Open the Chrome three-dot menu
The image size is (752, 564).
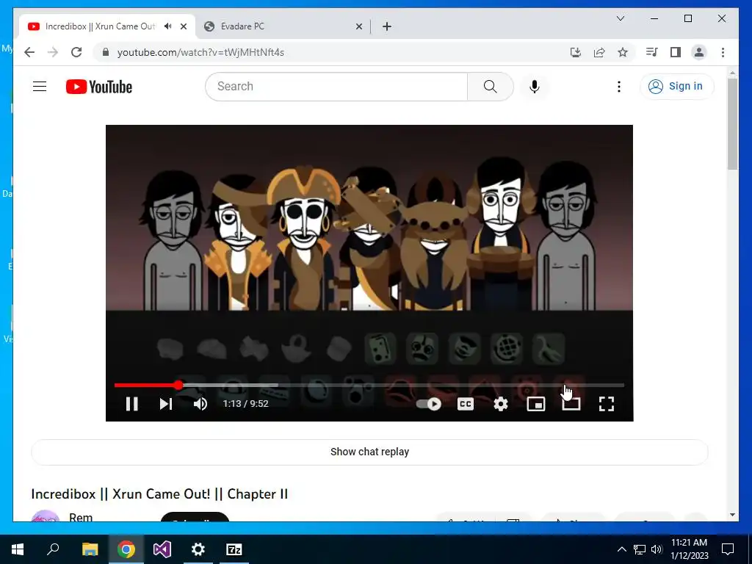point(723,52)
